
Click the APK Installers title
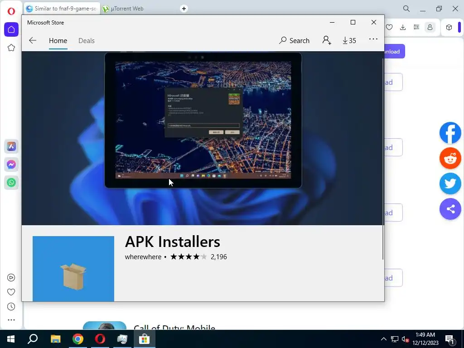(x=173, y=242)
